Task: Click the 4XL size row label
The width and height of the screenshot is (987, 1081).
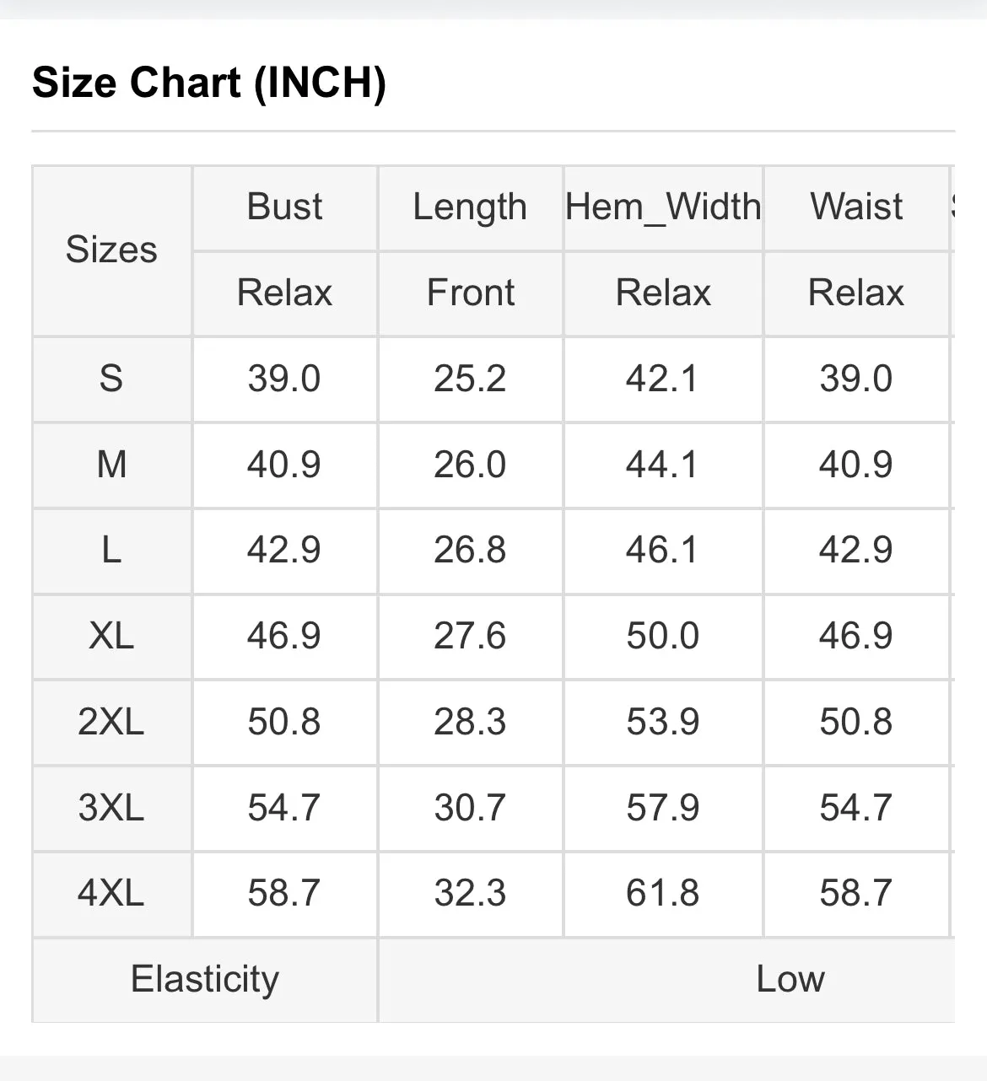Action: 111,893
